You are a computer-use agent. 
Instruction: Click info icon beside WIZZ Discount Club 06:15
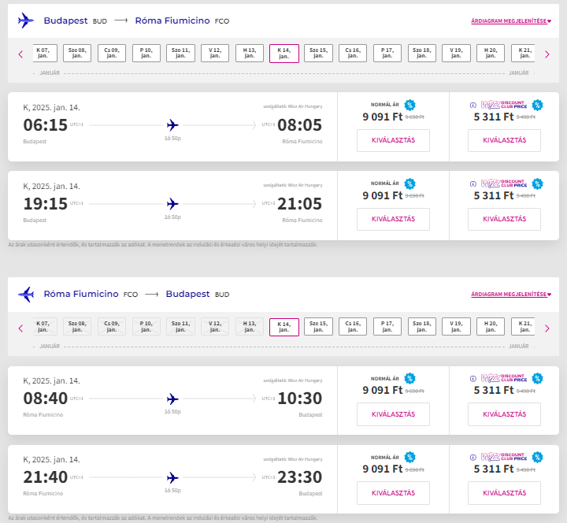[472, 105]
